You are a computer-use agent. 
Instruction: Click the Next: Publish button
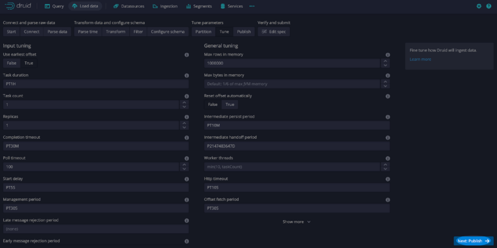473,241
